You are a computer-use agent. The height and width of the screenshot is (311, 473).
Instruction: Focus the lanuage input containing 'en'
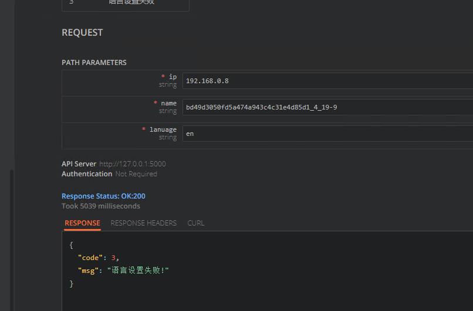[327, 134]
